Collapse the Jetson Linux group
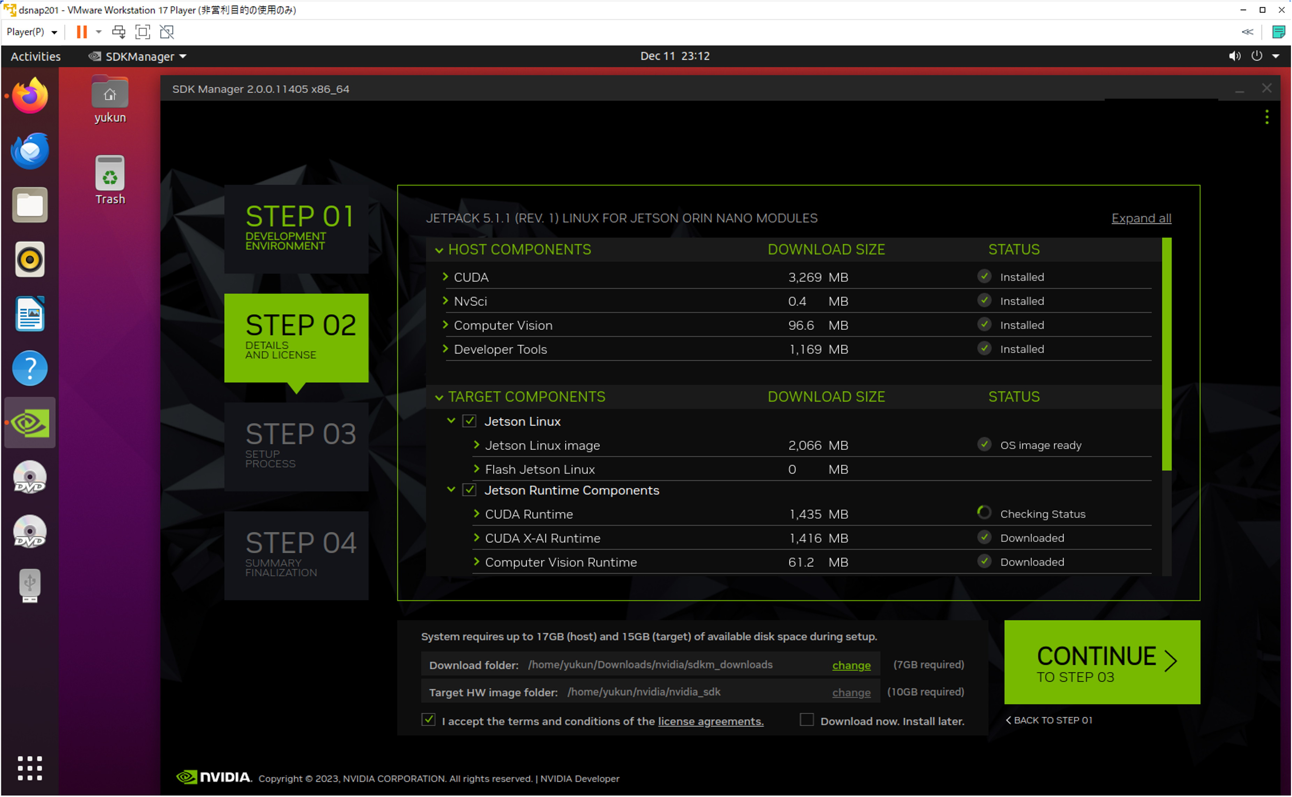Image resolution: width=1292 pixels, height=797 pixels. coord(451,421)
